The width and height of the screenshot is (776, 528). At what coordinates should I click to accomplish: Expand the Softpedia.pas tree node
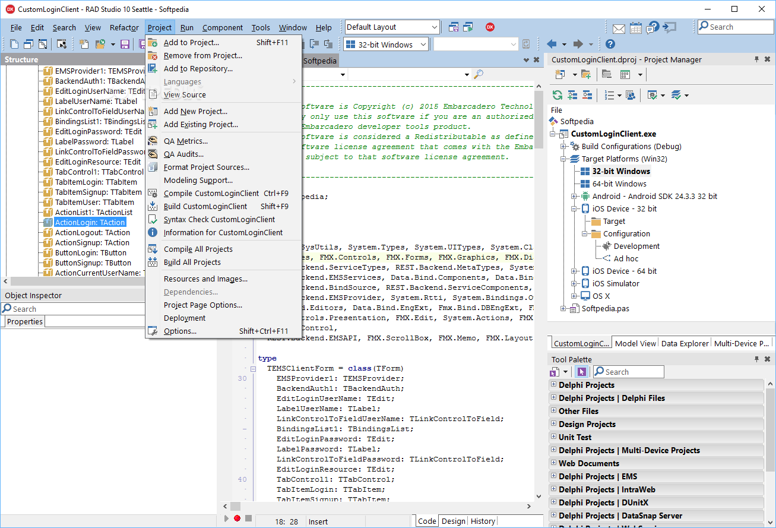[x=563, y=308]
